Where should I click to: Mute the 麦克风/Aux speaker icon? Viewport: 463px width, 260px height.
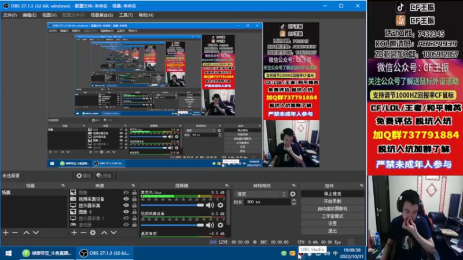click(210, 205)
